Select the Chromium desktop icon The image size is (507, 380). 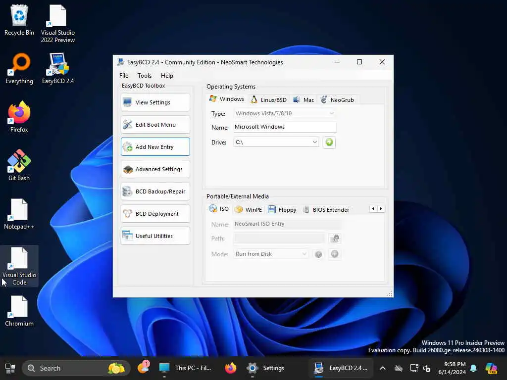(x=19, y=311)
